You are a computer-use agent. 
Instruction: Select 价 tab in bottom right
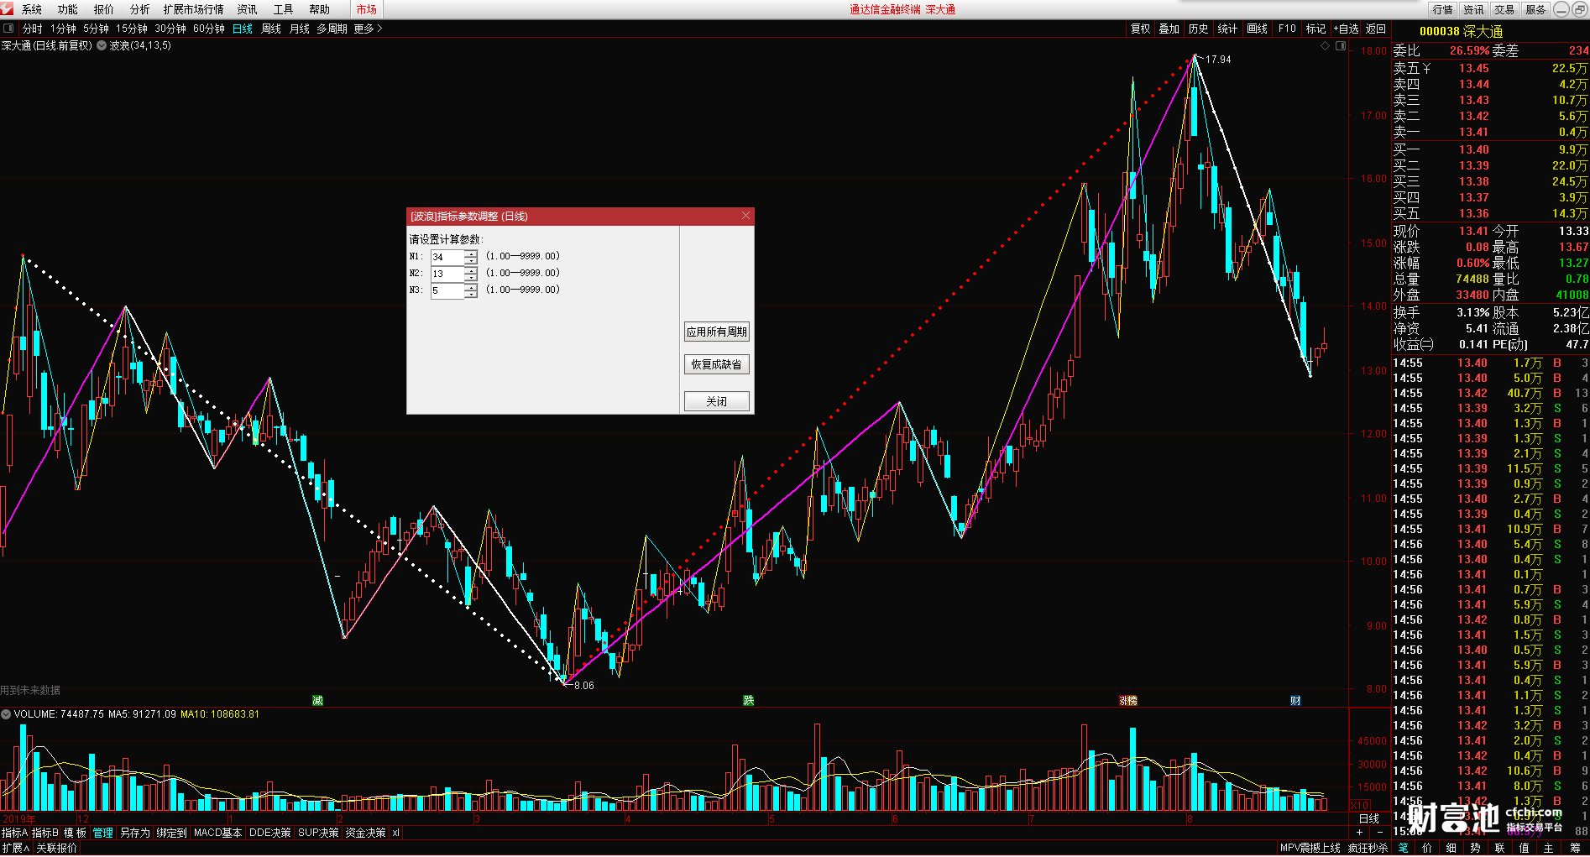click(1427, 848)
